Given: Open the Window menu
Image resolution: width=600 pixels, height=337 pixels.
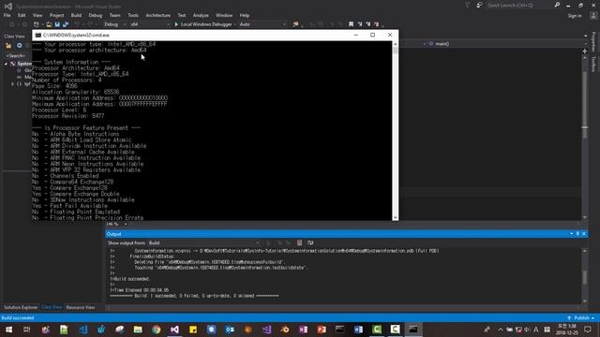Looking at the screenshot, I should [x=224, y=15].
